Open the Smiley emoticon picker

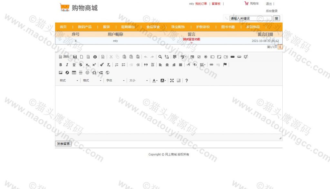pyautogui.click(x=88, y=73)
